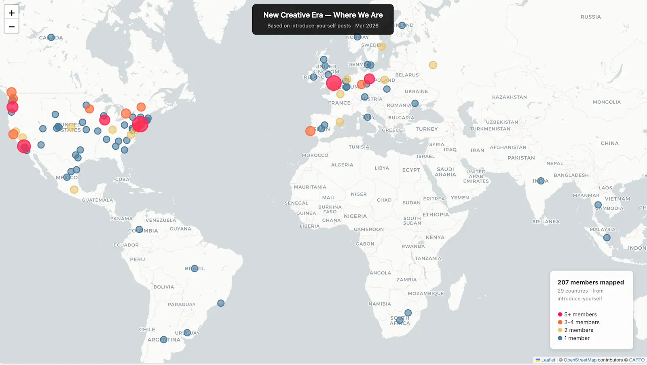Click the isolated blue marker on Brazil's southeast coast
The height and width of the screenshot is (365, 647).
(x=221, y=303)
